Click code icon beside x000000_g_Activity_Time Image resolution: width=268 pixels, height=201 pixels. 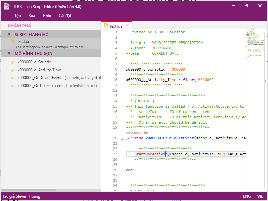click(x=13, y=70)
